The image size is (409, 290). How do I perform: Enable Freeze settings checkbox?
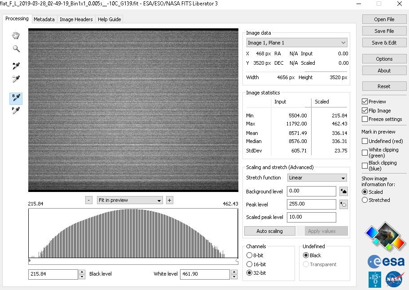click(365, 119)
